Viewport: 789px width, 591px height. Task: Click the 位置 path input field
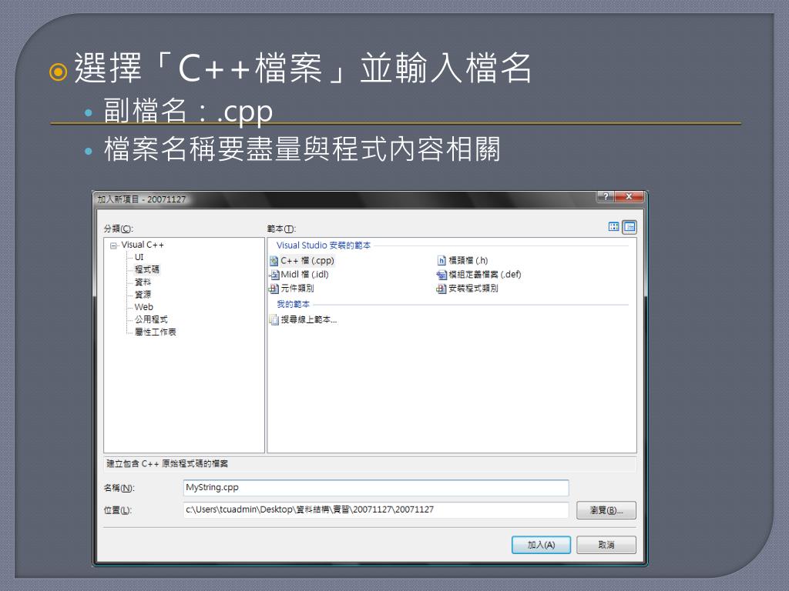pos(376,509)
